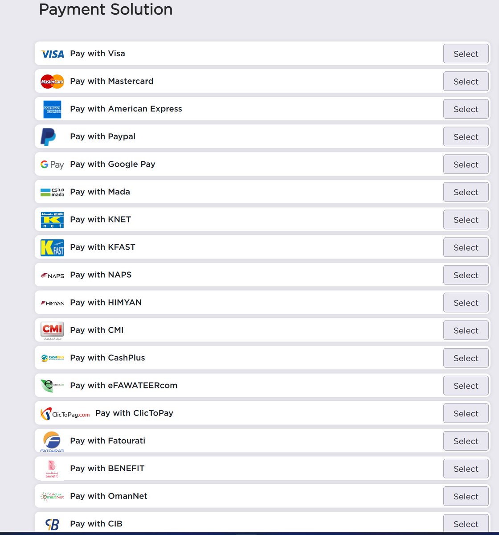Click the CIB logo icon
Image resolution: width=499 pixels, height=535 pixels.
[52, 524]
